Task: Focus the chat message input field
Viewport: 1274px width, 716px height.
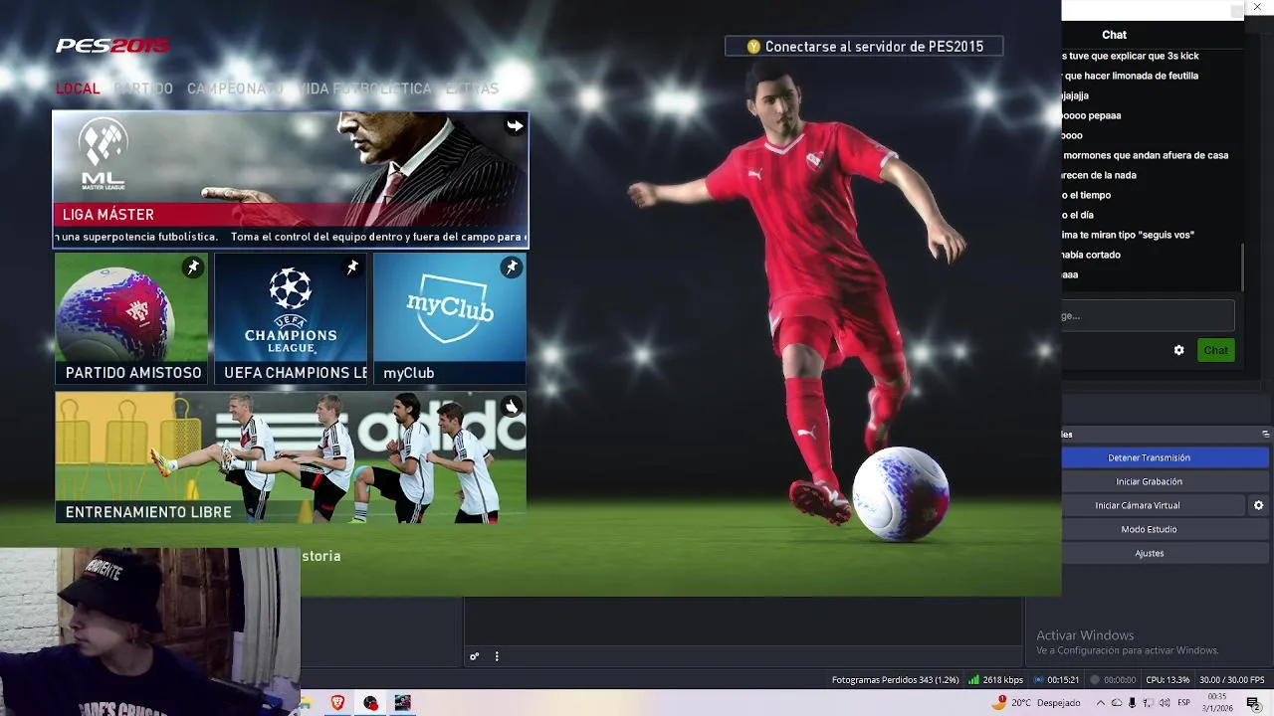Action: click(x=1148, y=316)
